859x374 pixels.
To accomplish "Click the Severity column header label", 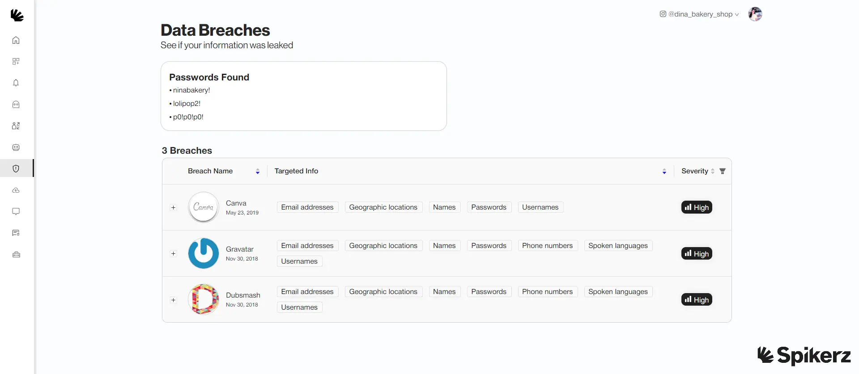I will (x=695, y=171).
